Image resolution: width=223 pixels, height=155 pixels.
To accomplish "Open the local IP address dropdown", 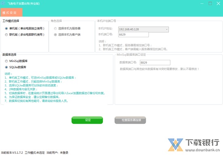I will (x=144, y=30).
